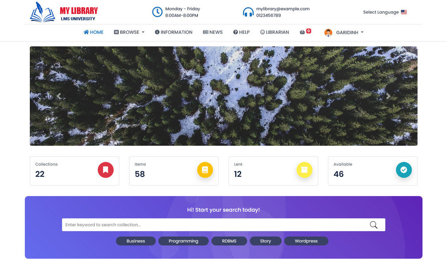Image resolution: width=447 pixels, height=264 pixels.
Task: Select the Business keyword tag
Action: click(136, 241)
